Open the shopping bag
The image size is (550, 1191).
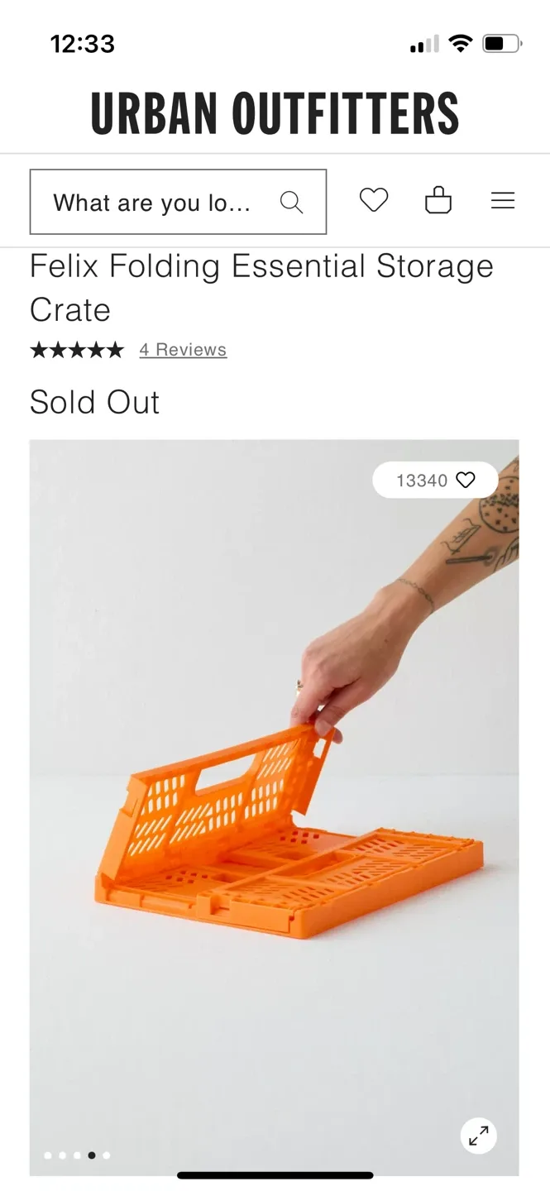[438, 200]
